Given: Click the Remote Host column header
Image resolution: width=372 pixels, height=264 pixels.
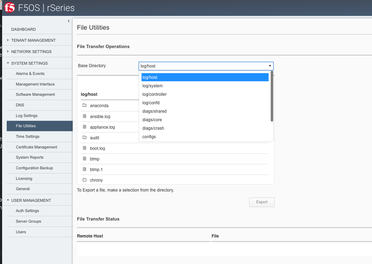Looking at the screenshot, I should click(x=90, y=236).
